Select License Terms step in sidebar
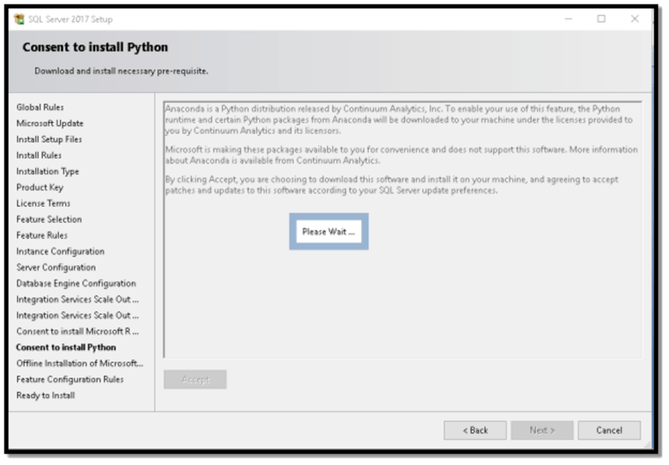This screenshot has width=669, height=465. coord(43,203)
